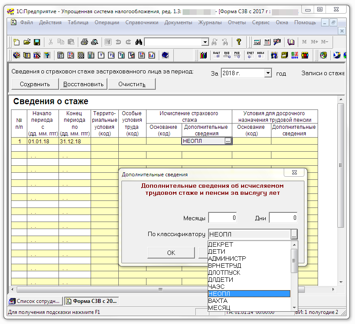The height and width of the screenshot is (324, 355).
Task: Click the color wheel disc icon
Action: pos(323,55)
